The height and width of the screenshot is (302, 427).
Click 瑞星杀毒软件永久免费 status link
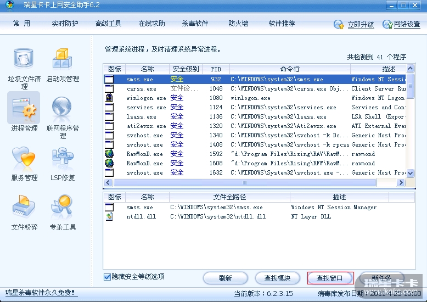click(x=40, y=293)
